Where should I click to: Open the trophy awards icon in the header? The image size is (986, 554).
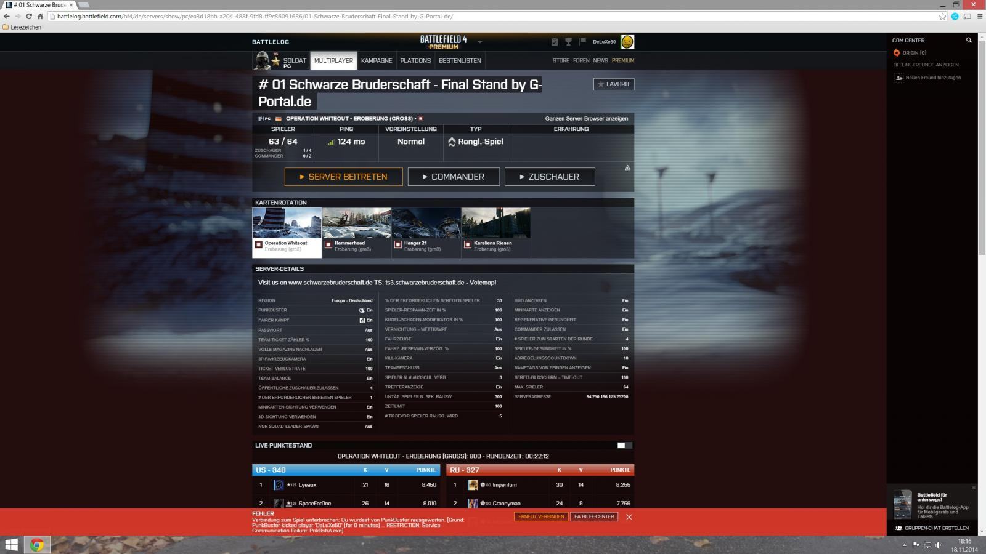coord(568,42)
